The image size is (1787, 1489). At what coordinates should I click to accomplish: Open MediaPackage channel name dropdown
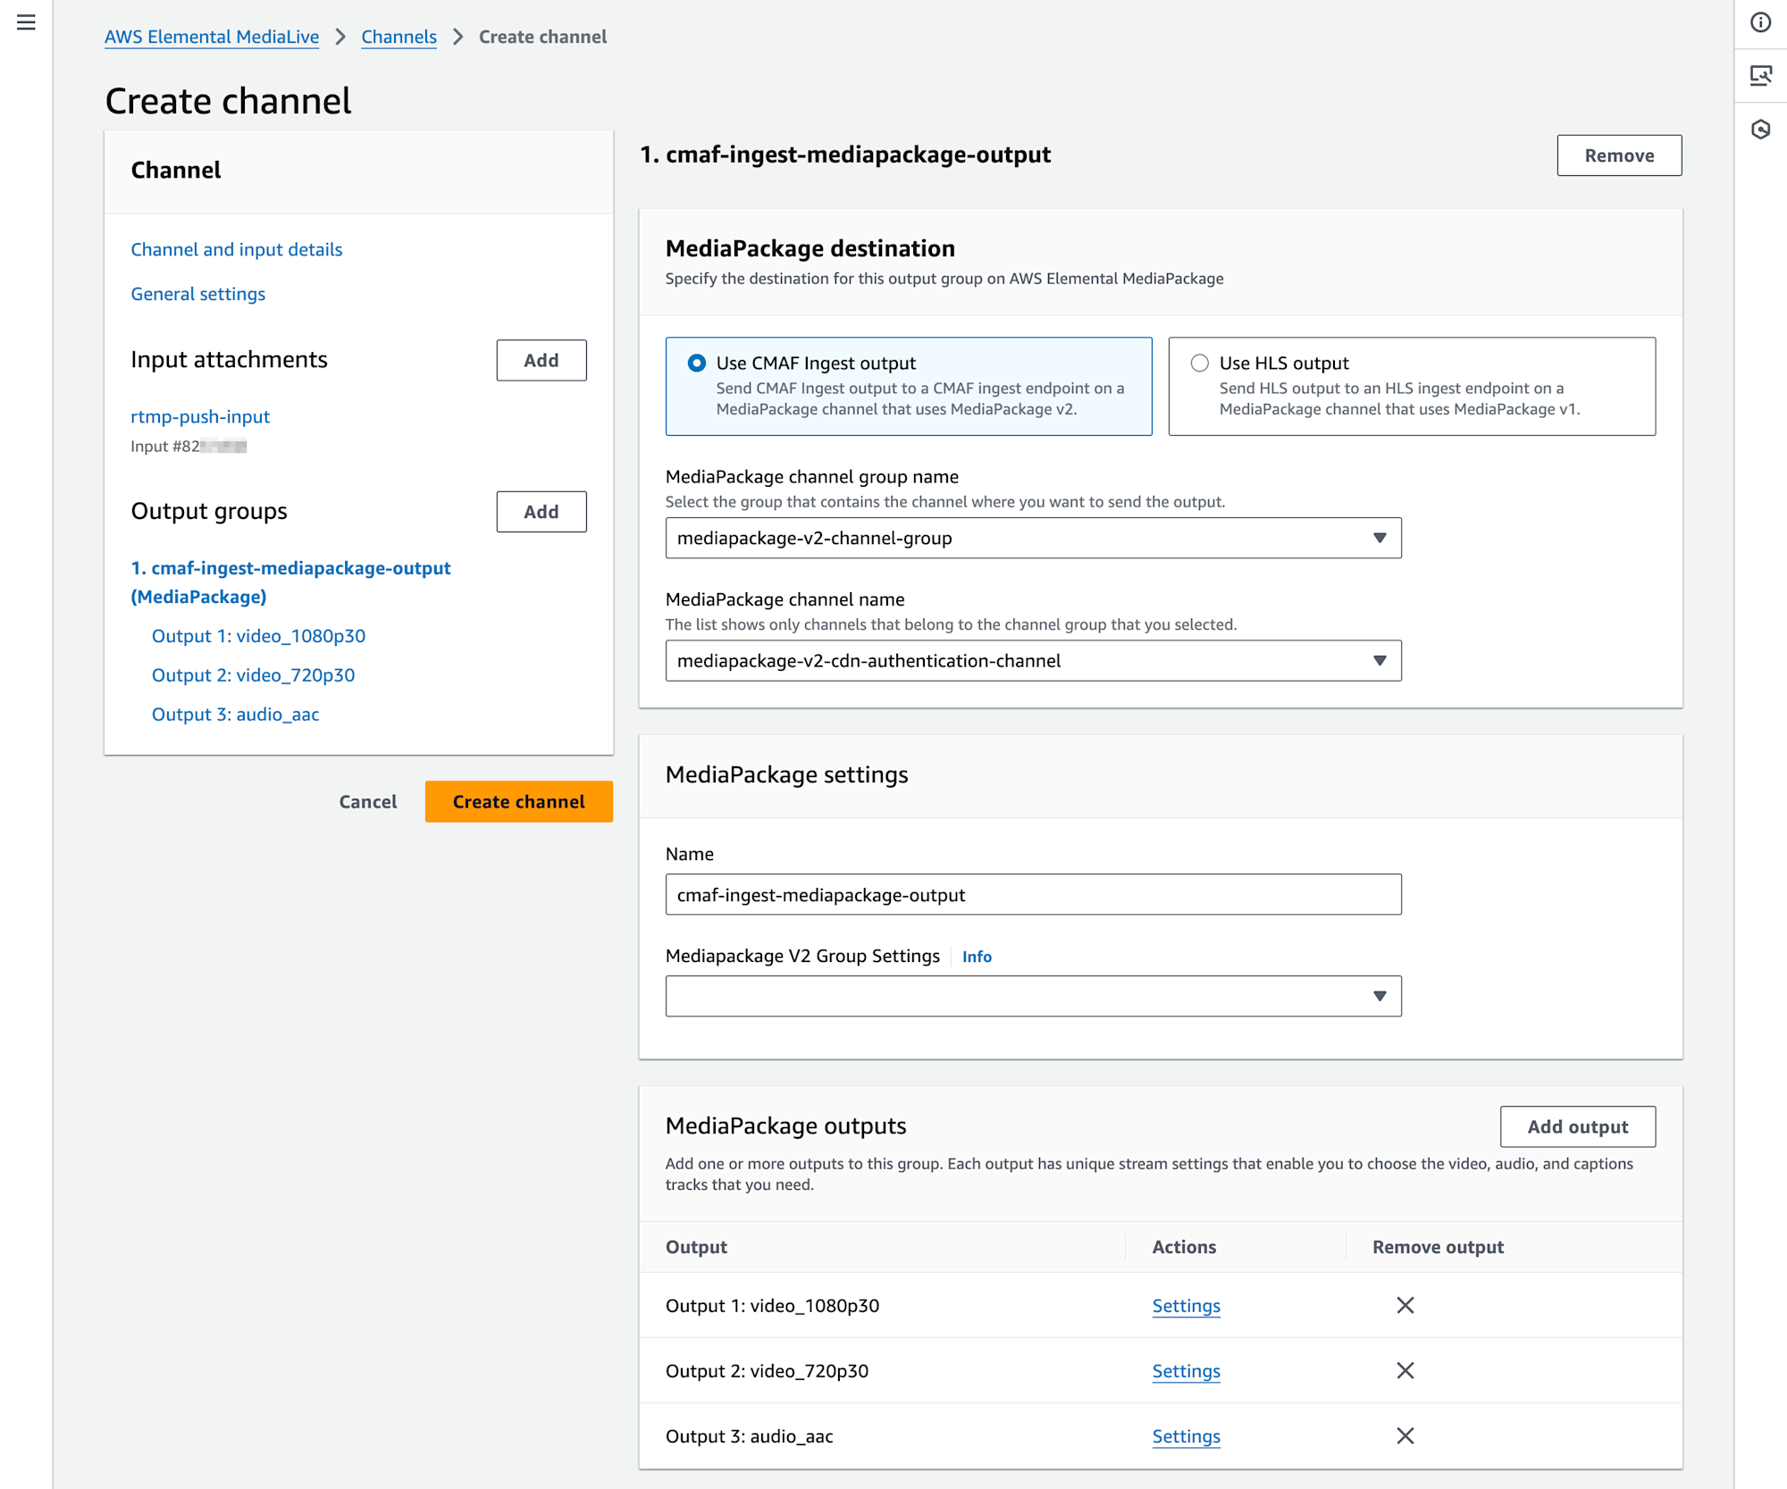1033,661
